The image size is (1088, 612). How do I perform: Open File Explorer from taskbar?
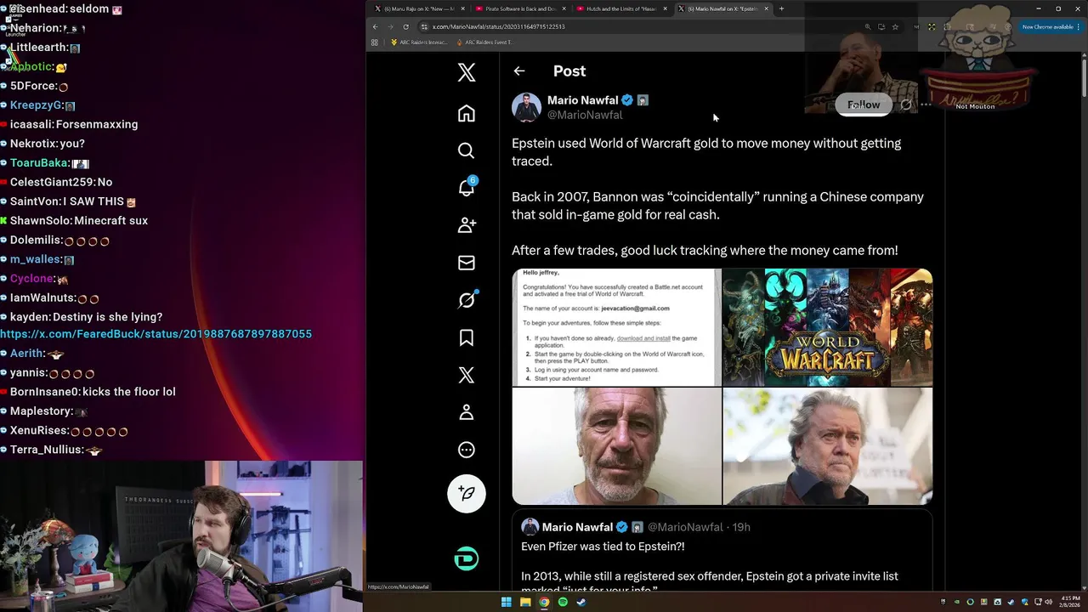pos(525,602)
